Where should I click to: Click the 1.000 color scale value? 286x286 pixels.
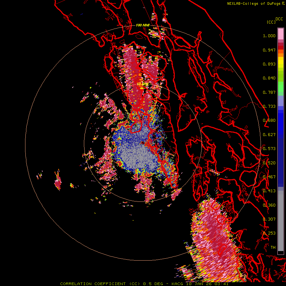[269, 36]
